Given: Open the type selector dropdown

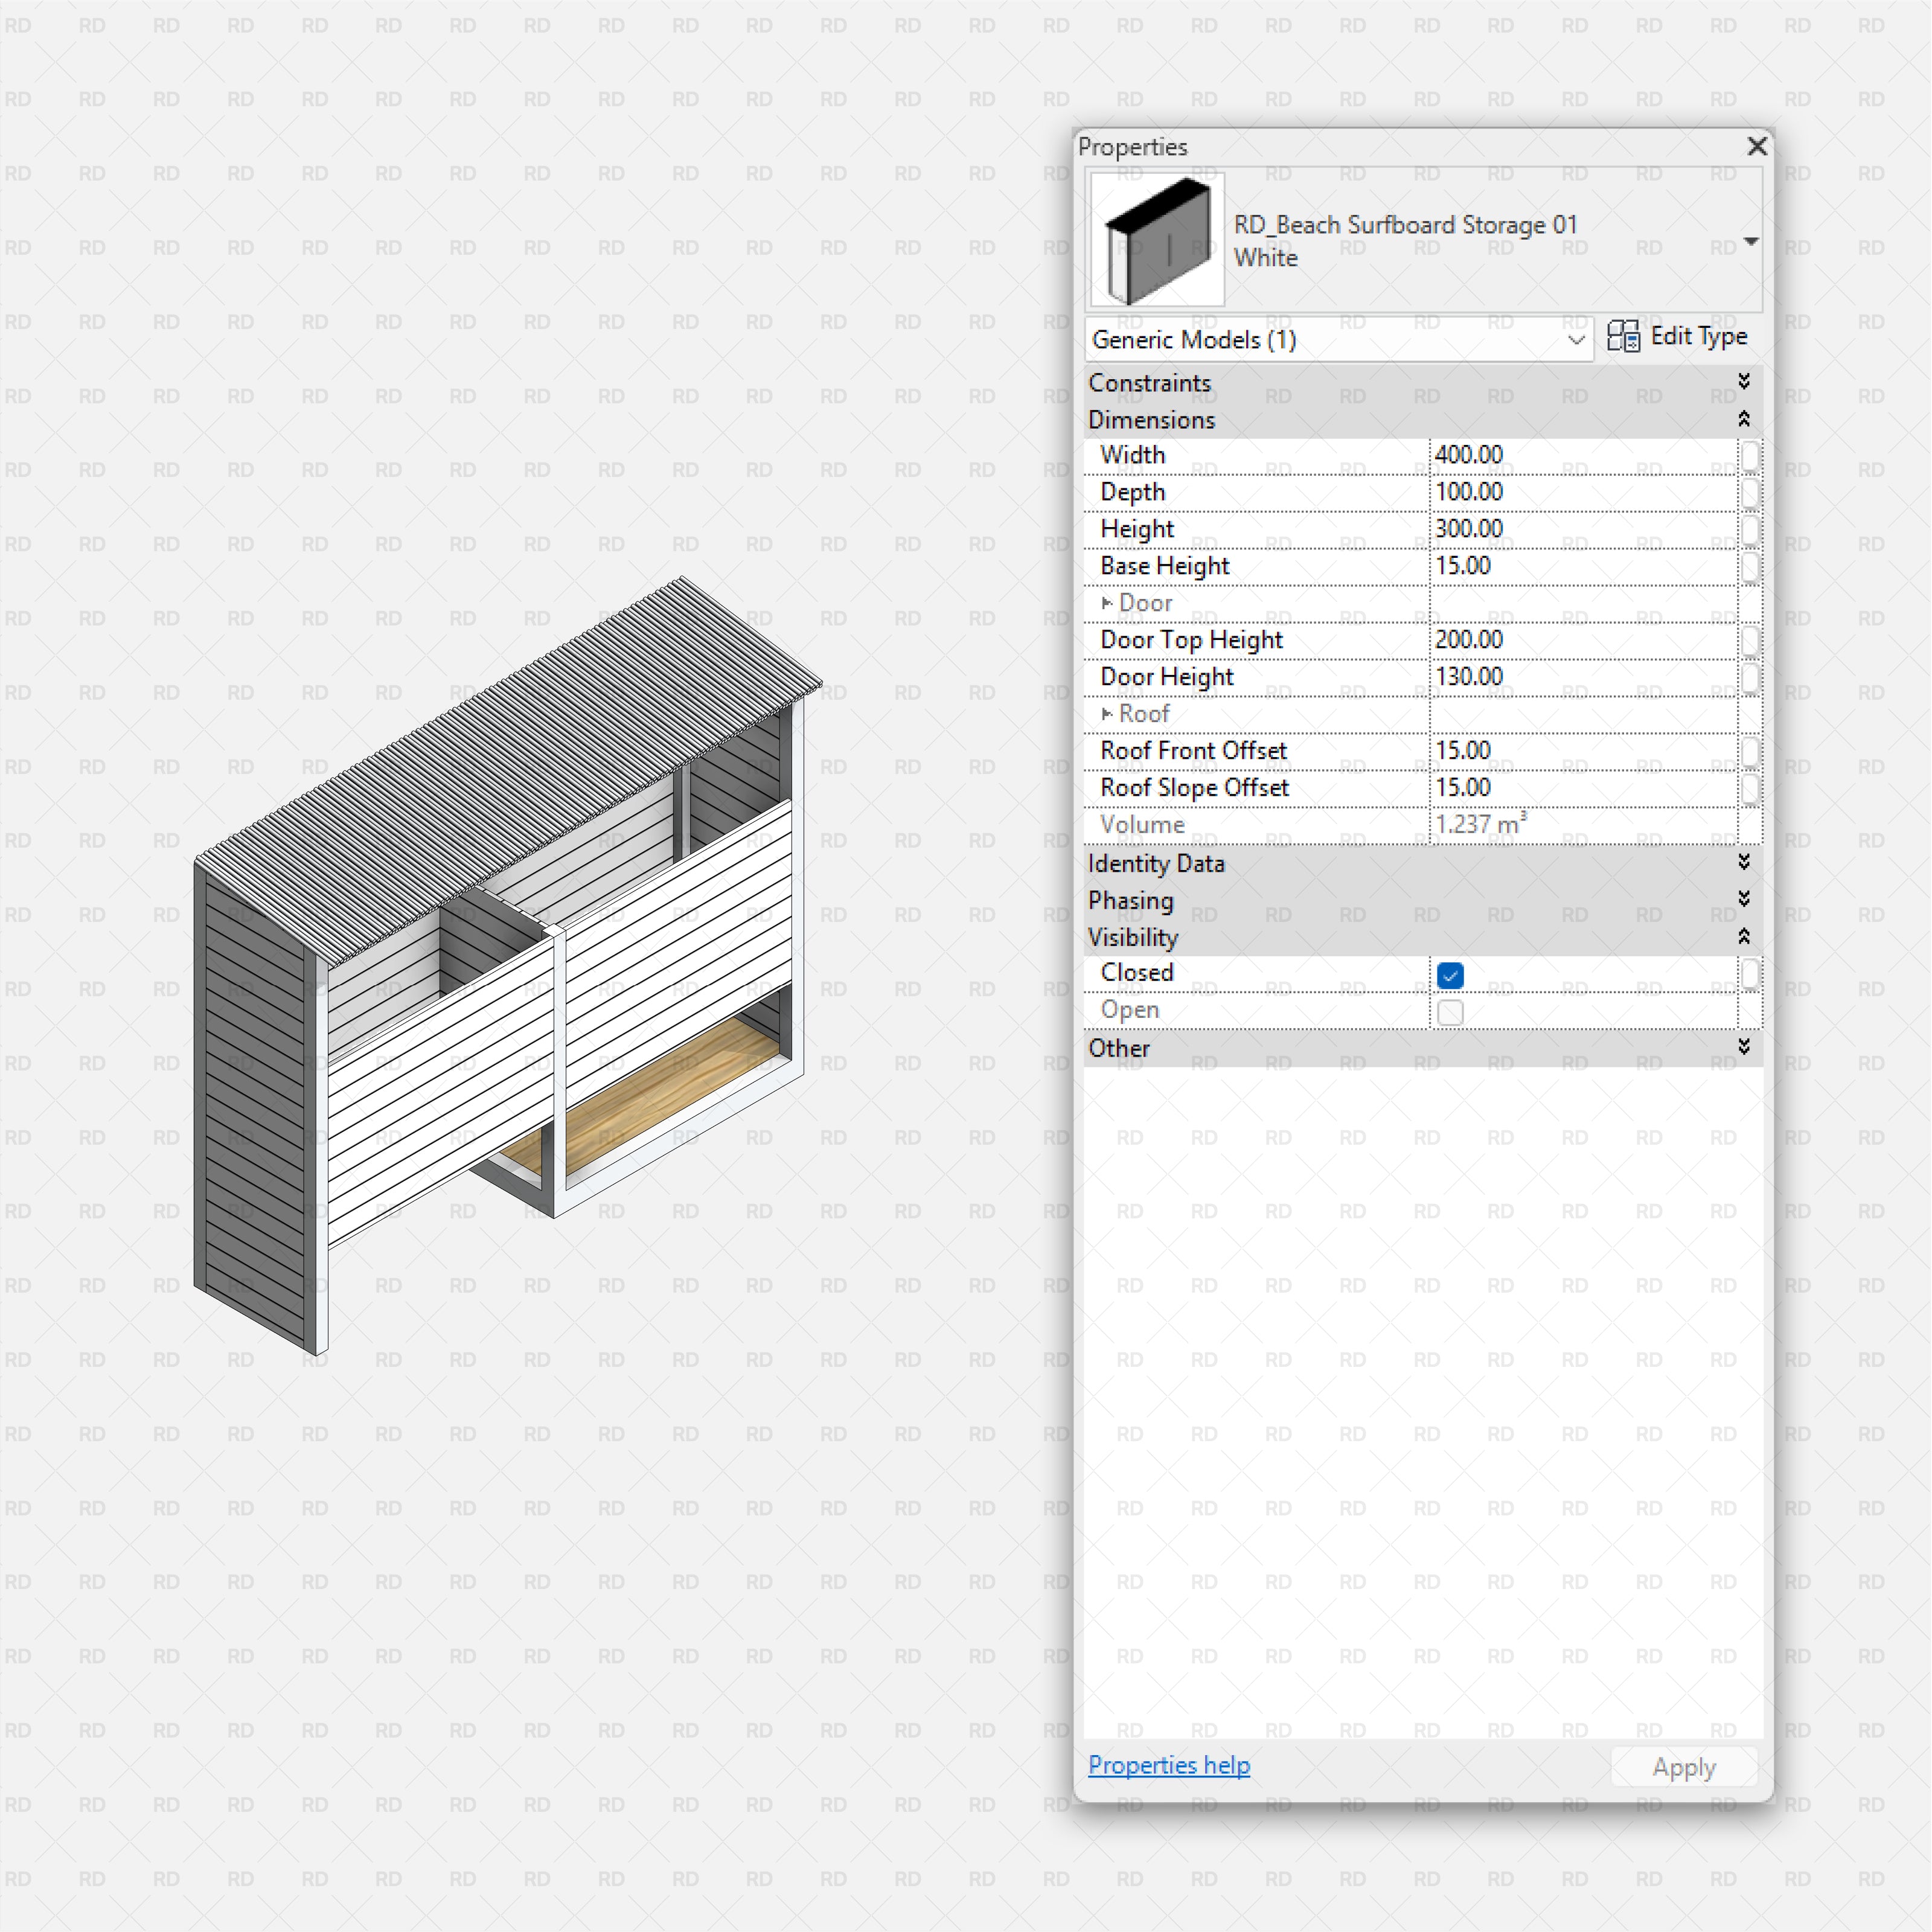Looking at the screenshot, I should pos(1751,241).
